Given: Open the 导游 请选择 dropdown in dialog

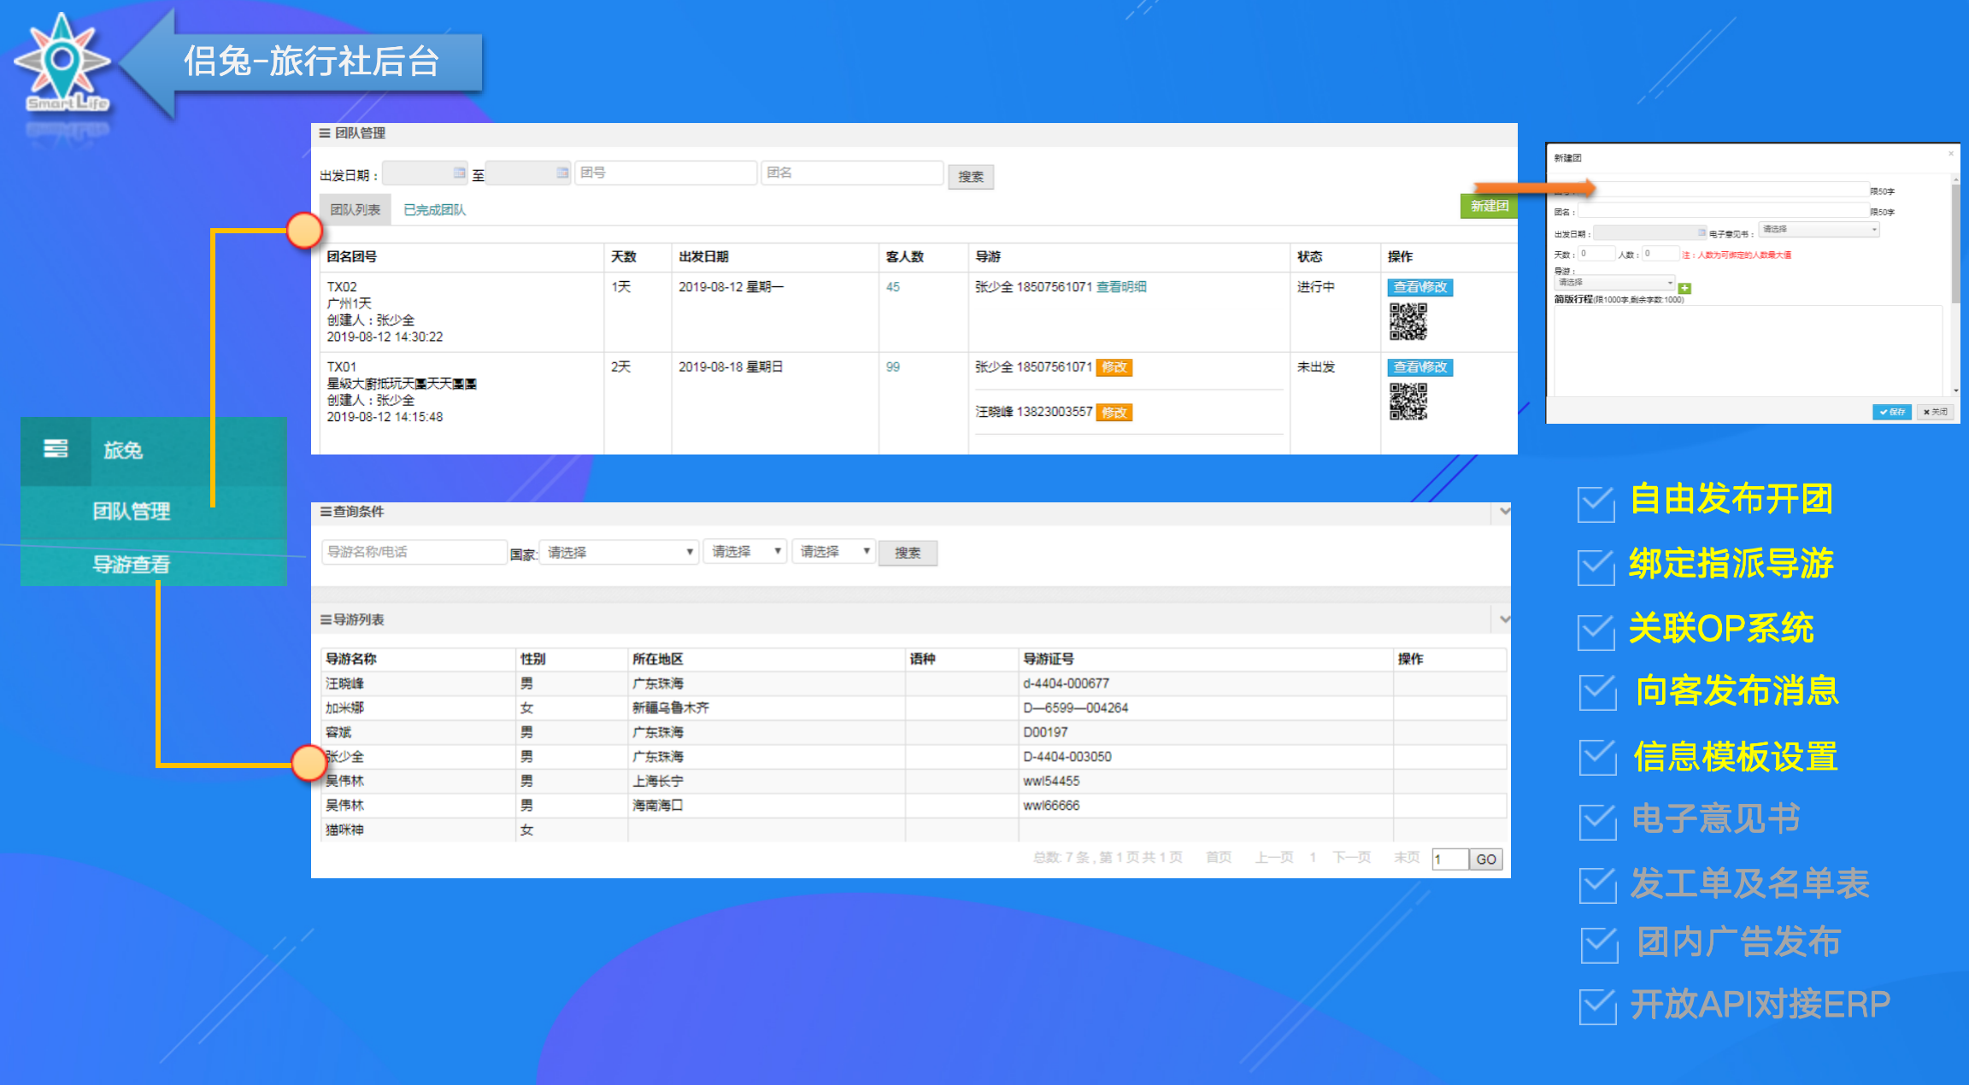Looking at the screenshot, I should 1615,282.
